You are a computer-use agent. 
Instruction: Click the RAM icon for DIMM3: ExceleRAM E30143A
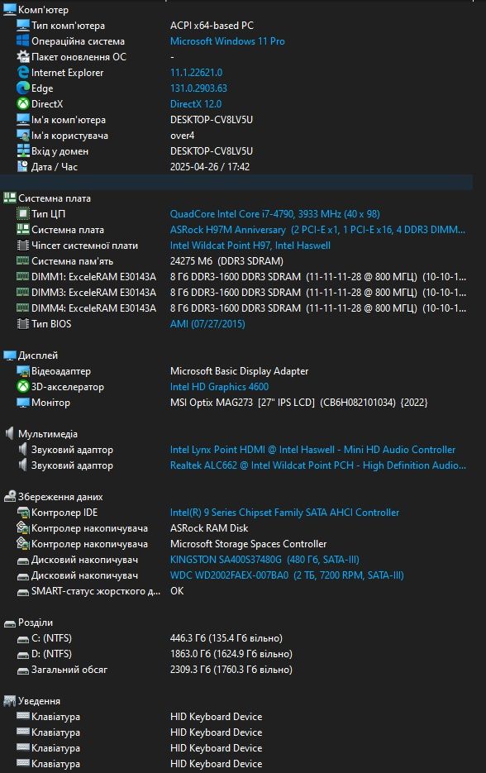22,293
